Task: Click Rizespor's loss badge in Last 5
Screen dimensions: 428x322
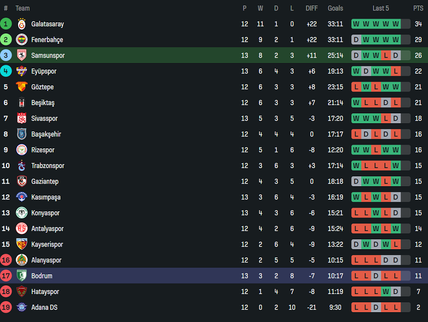Action: coord(376,150)
